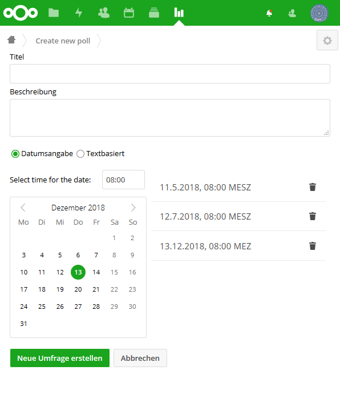
Task: Delete the 13.12.2018 date option
Action: pos(313,246)
